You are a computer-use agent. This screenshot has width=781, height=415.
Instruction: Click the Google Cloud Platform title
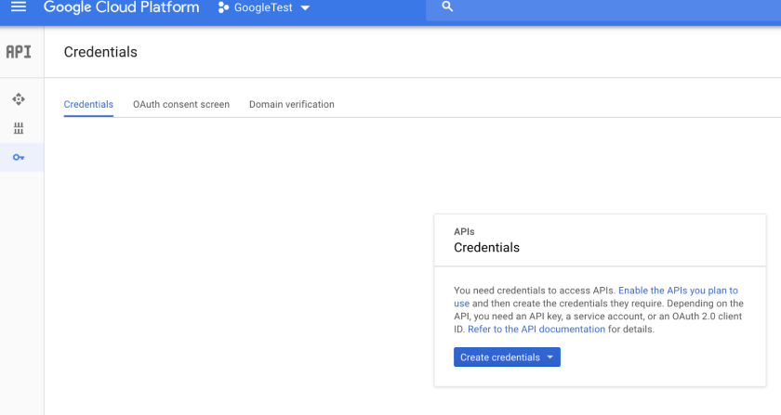[121, 7]
